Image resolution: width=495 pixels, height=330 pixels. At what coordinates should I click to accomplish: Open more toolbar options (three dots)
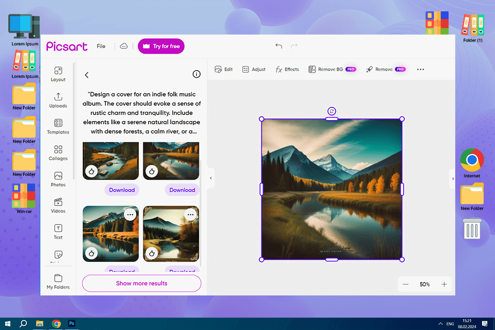point(420,70)
